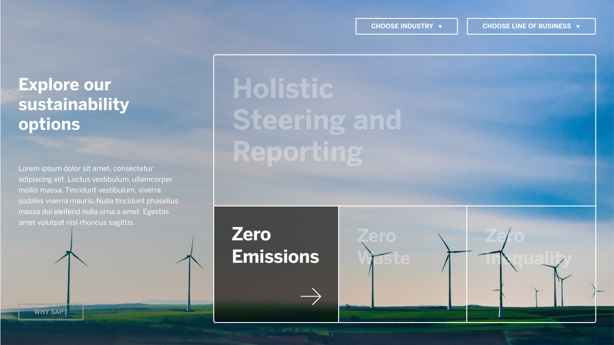This screenshot has height=345, width=614.
Task: Click the 'Zero Waste' title text
Action: click(383, 247)
